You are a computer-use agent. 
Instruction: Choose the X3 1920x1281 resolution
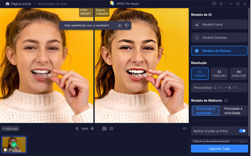coord(219,74)
